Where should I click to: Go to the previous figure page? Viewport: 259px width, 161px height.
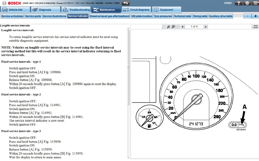pyautogui.click(x=183, y=27)
